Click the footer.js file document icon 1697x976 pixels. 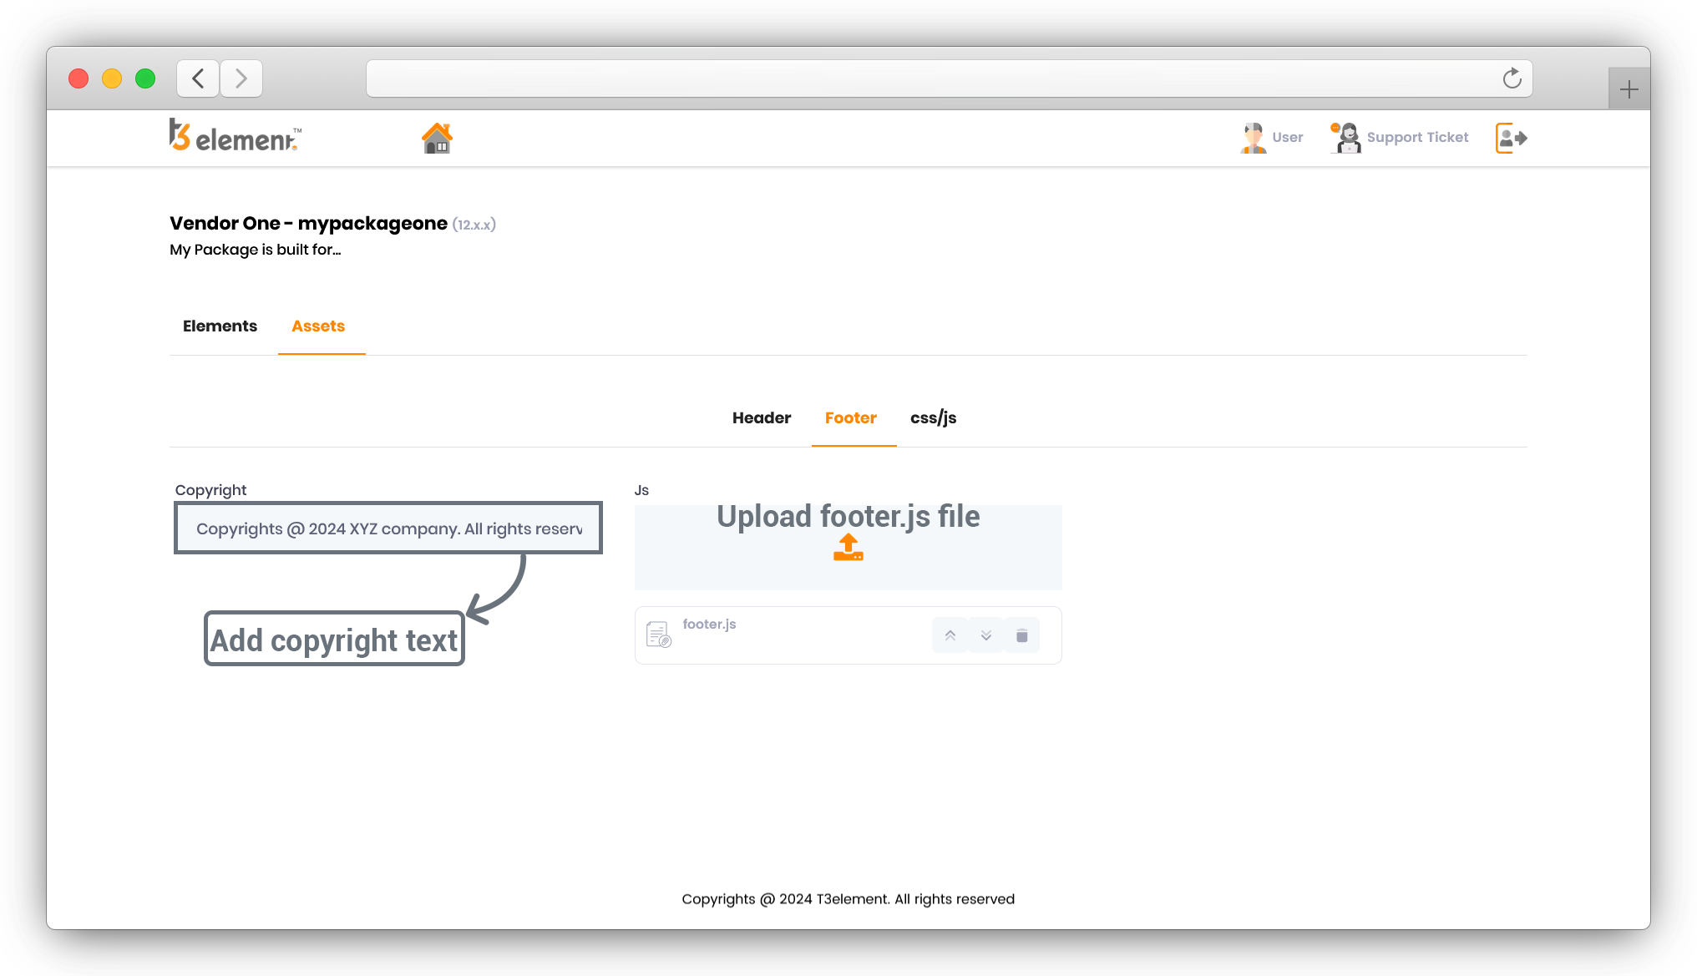[x=659, y=635]
